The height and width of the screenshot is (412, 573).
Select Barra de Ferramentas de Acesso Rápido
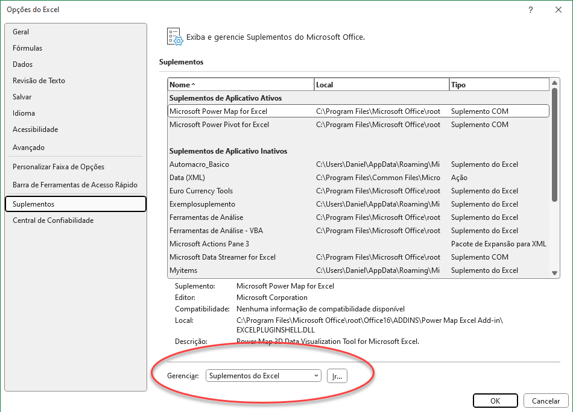[75, 185]
